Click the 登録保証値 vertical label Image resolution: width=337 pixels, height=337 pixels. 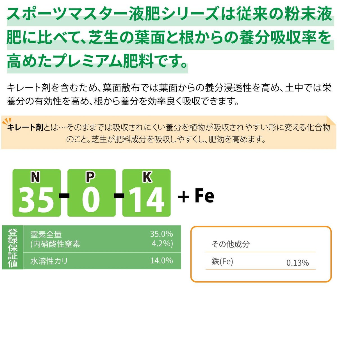coord(13,247)
